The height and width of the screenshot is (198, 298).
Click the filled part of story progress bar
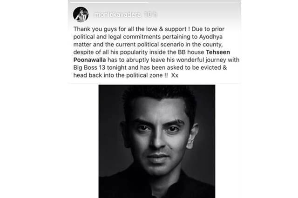tap(109, 2)
